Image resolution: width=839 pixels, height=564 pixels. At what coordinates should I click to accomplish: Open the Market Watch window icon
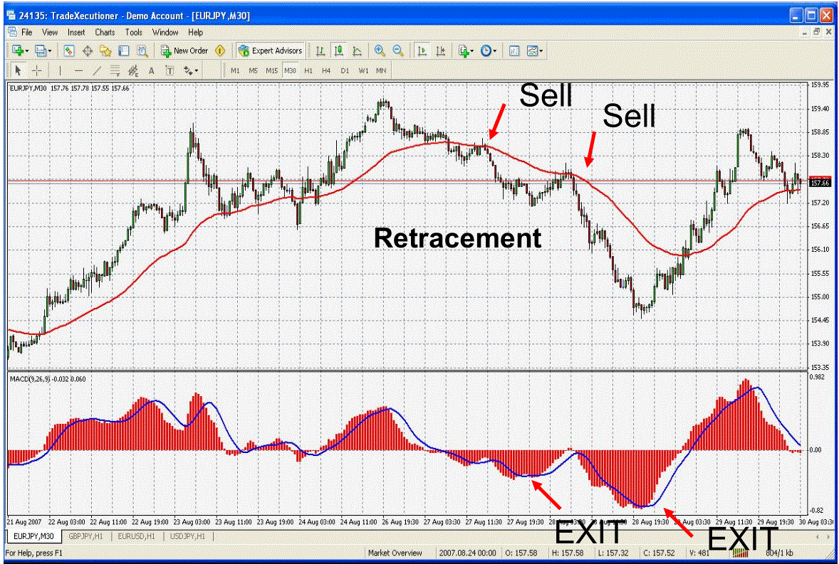coord(69,50)
